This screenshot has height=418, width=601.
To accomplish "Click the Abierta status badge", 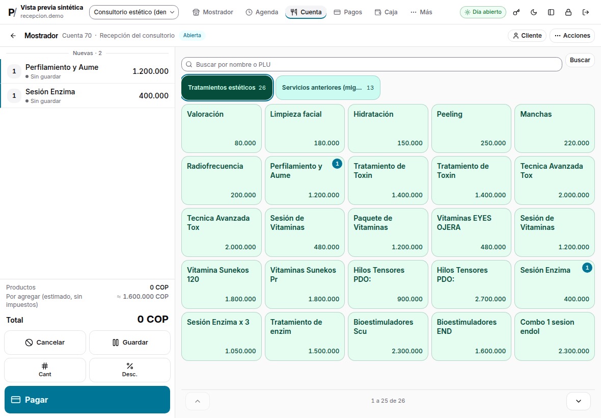I will point(192,35).
